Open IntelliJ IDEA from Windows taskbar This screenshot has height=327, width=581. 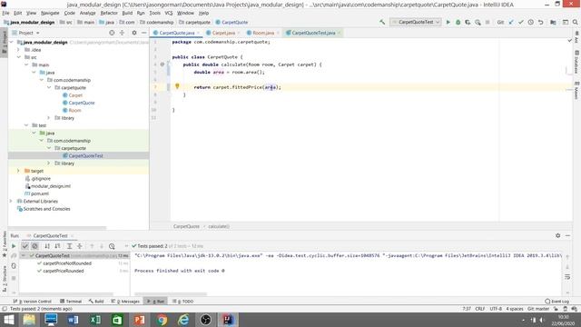[x=228, y=320]
